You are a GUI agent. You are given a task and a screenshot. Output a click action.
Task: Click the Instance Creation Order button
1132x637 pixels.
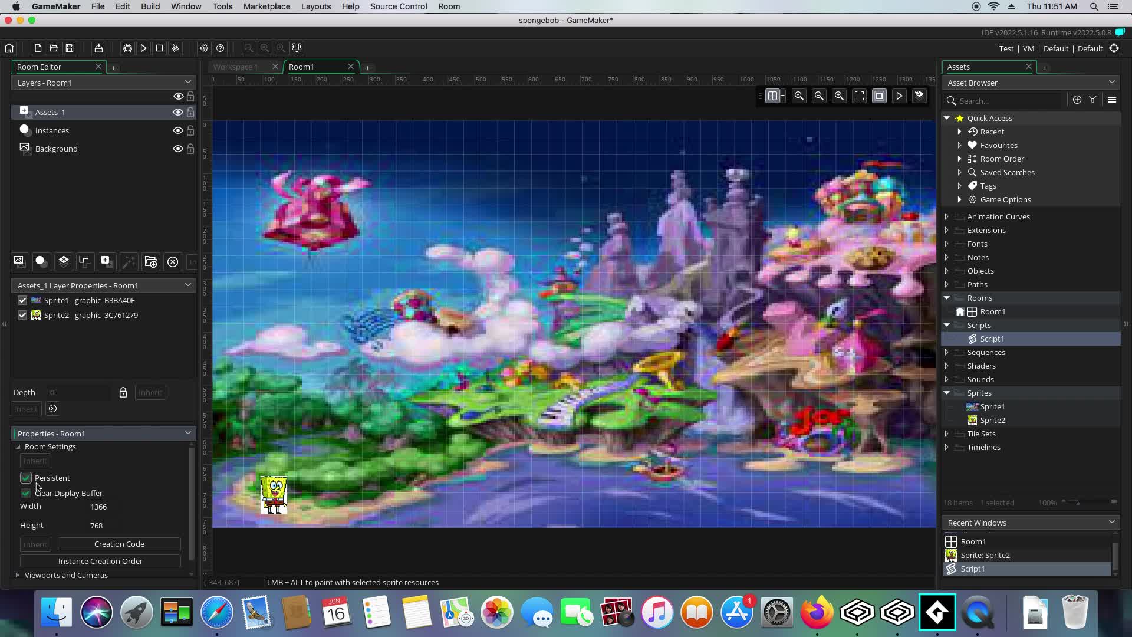[x=100, y=561]
